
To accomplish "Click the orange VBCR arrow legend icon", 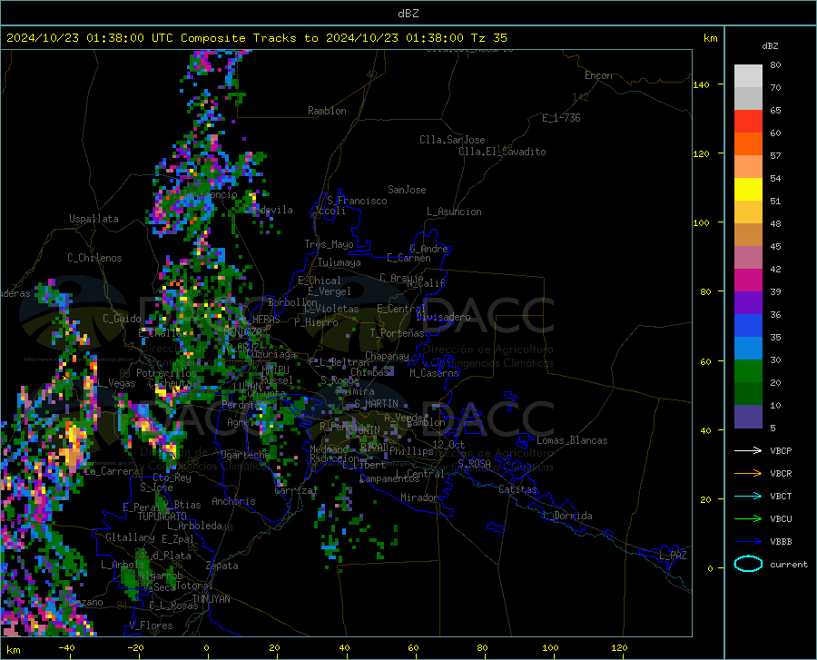I will pos(748,473).
